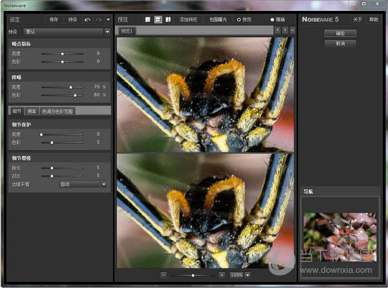
Task: Adjust the 噪点指标 亮度 slider
Action: (x=62, y=54)
